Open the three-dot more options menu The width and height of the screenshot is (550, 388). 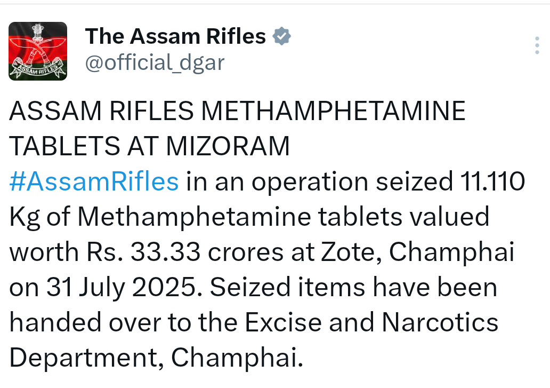click(x=537, y=46)
